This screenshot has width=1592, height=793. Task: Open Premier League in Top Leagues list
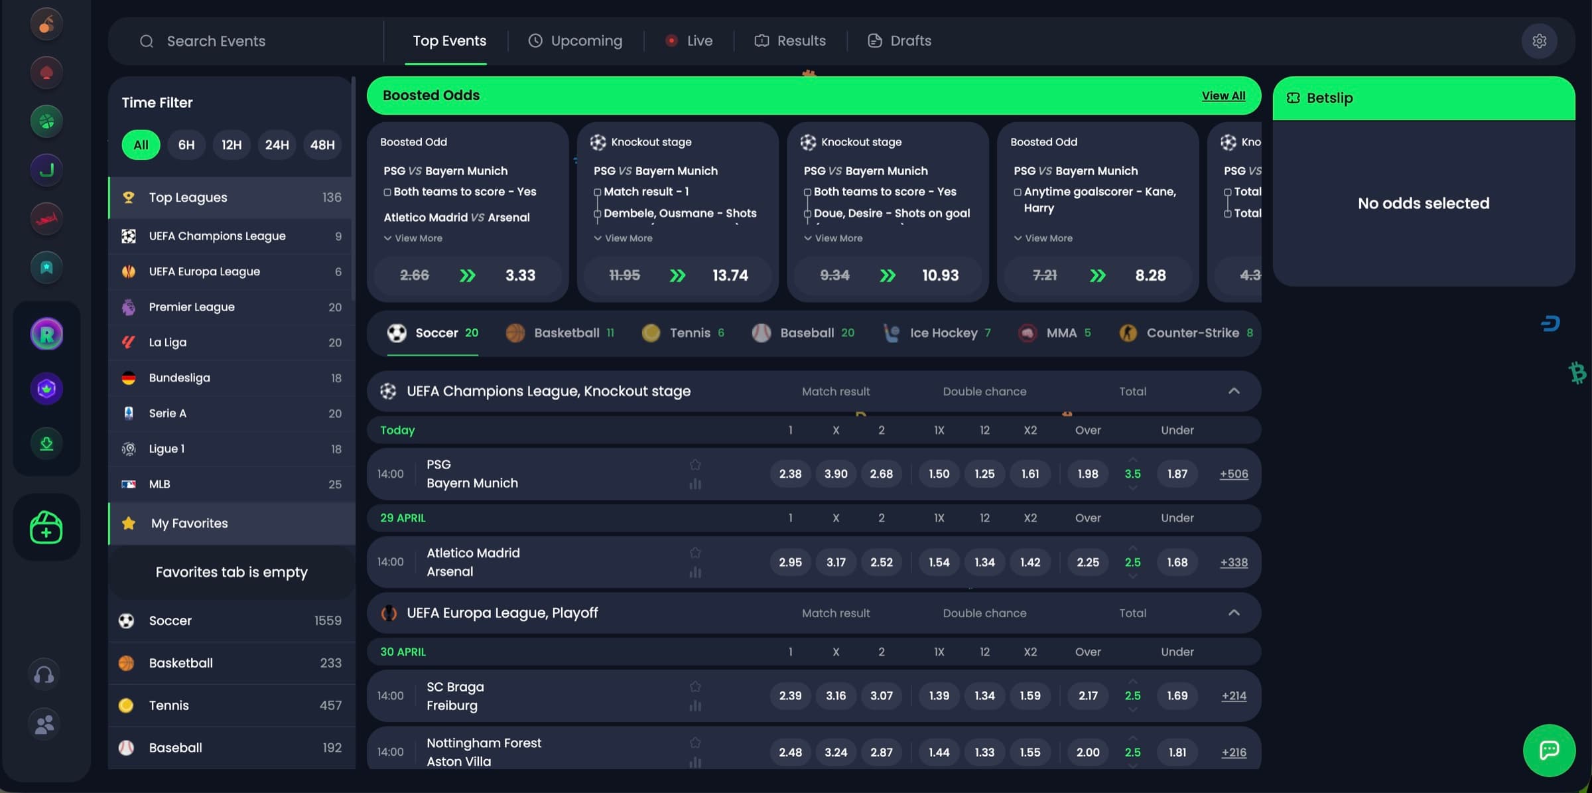point(232,307)
